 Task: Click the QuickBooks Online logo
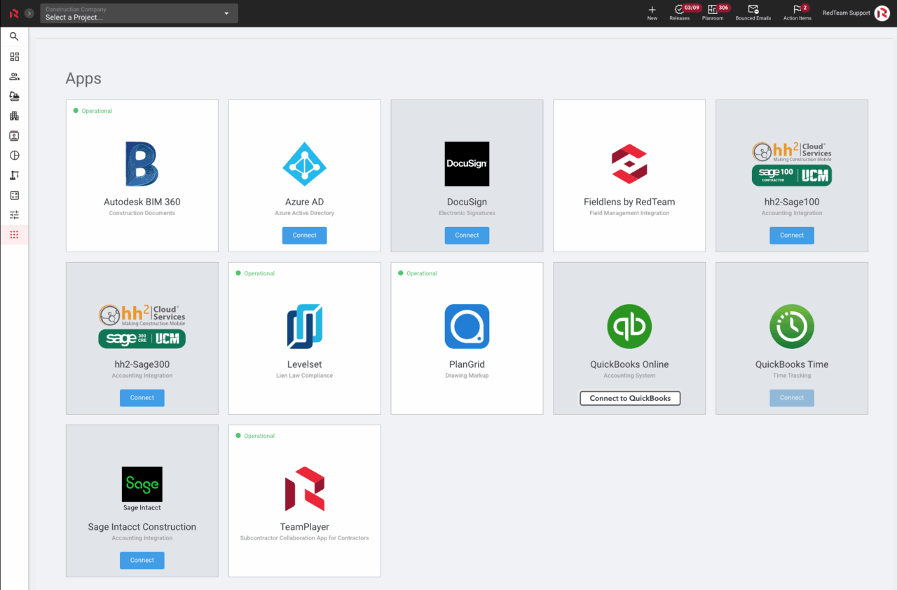pos(629,327)
